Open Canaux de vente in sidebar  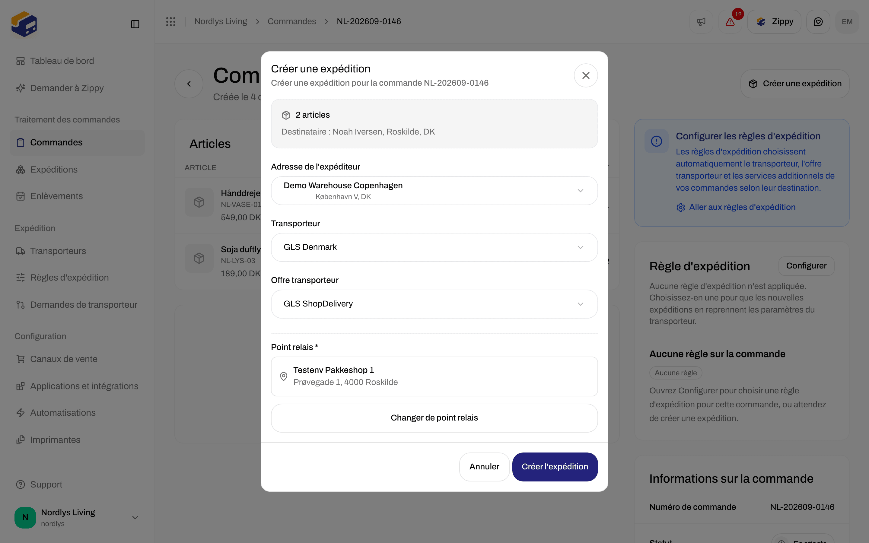[77, 359]
